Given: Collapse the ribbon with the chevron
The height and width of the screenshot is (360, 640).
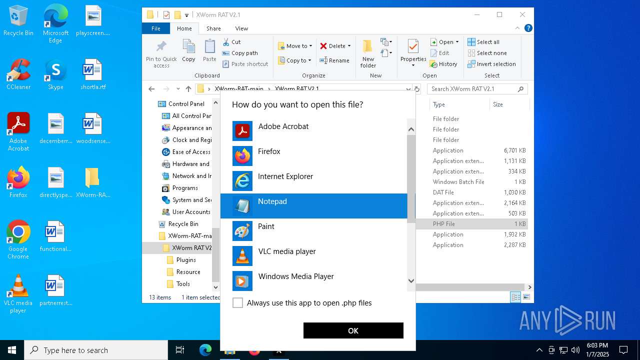Looking at the screenshot, I should [x=518, y=28].
